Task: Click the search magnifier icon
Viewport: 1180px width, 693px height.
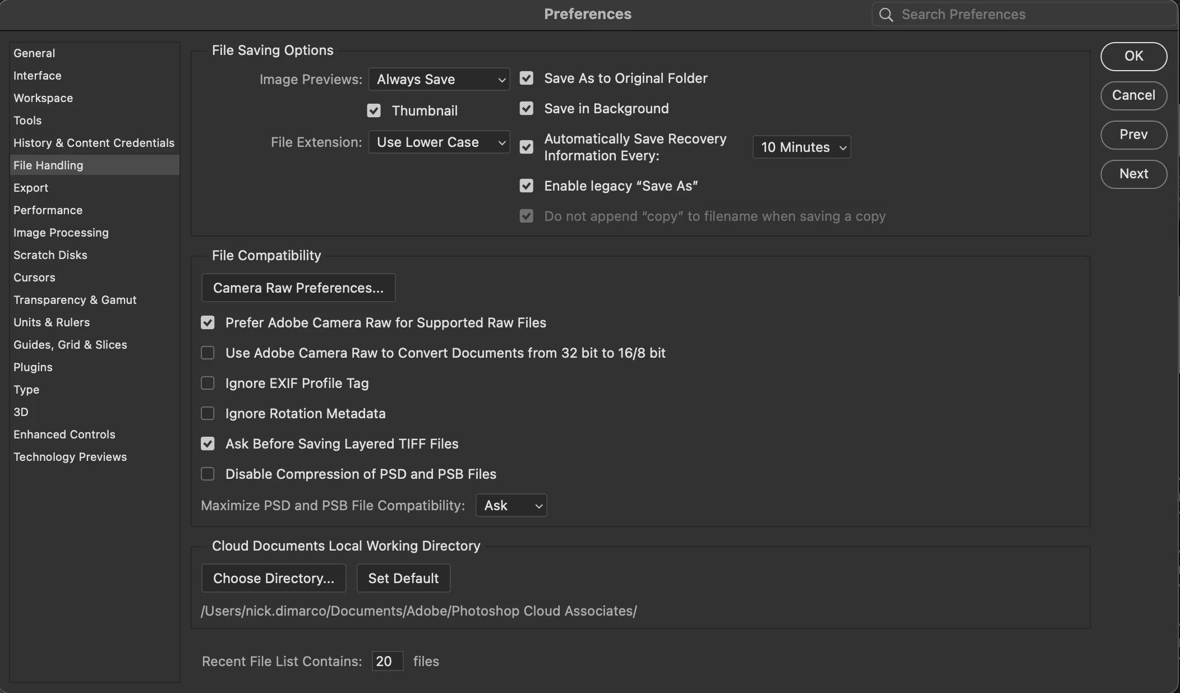Action: pyautogui.click(x=886, y=15)
